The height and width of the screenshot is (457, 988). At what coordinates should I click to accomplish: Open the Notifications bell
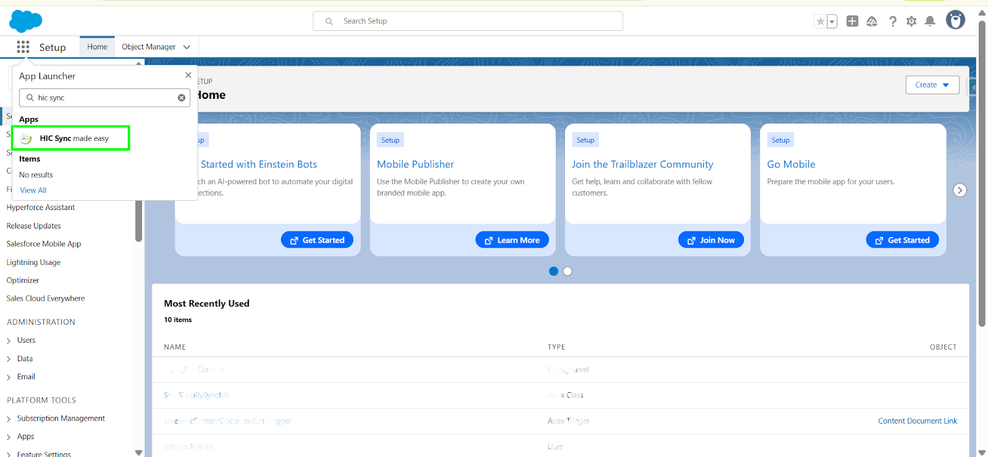[x=930, y=22]
